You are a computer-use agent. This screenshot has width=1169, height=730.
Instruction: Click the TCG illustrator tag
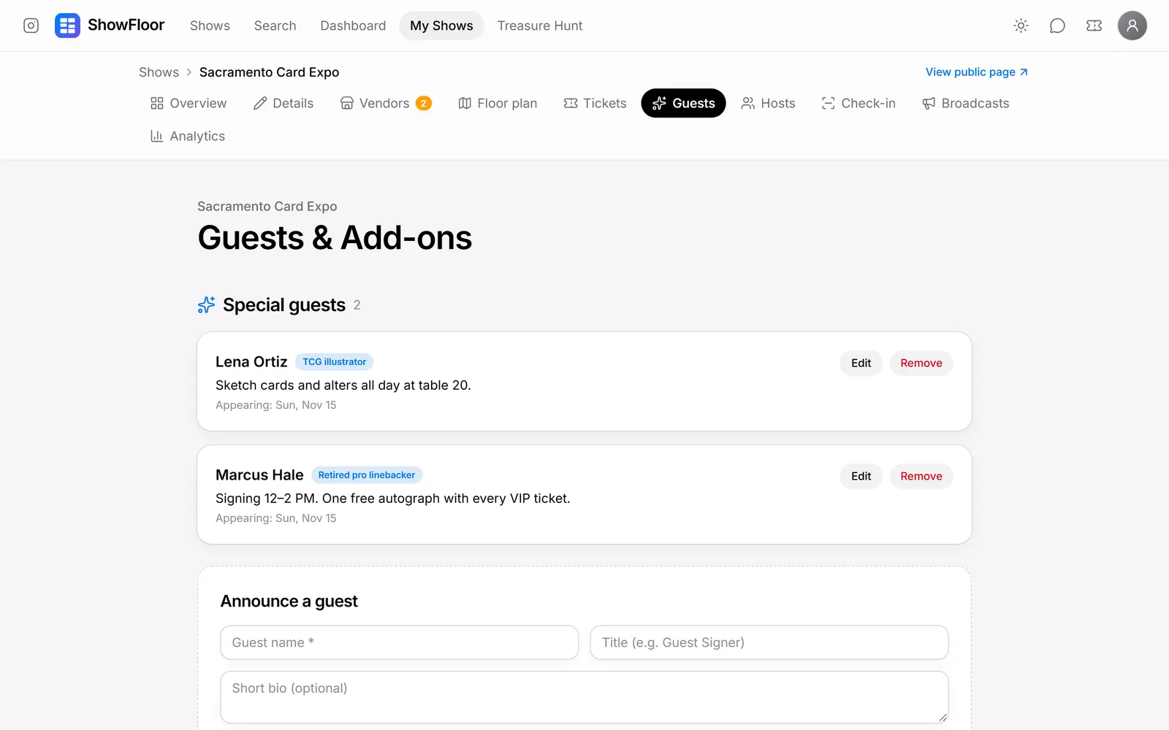334,362
